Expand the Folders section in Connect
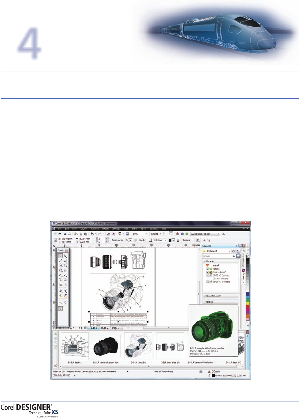299x419 pixels. click(x=221, y=302)
